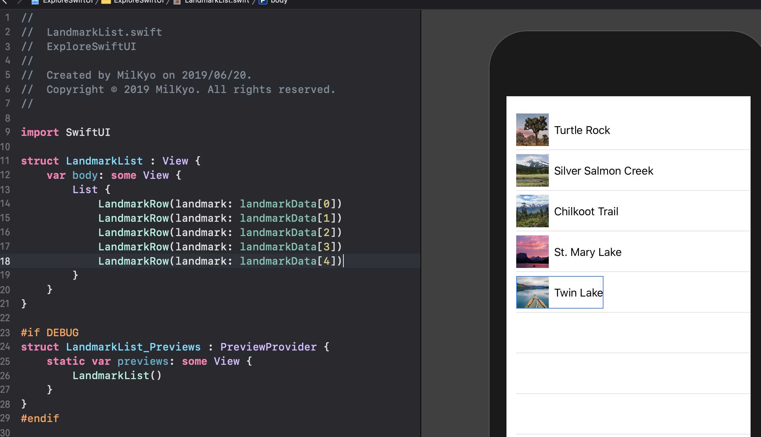
Task: Click the forward navigation arrow in jump bar
Action: point(20,2)
